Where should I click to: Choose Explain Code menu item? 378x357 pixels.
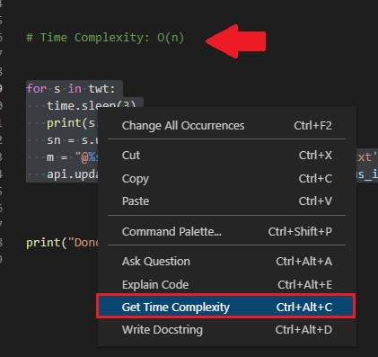point(226,284)
